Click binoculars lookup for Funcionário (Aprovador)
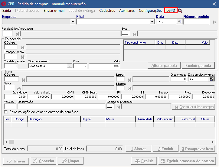This screenshot has width=219, height=167. click(18, 34)
